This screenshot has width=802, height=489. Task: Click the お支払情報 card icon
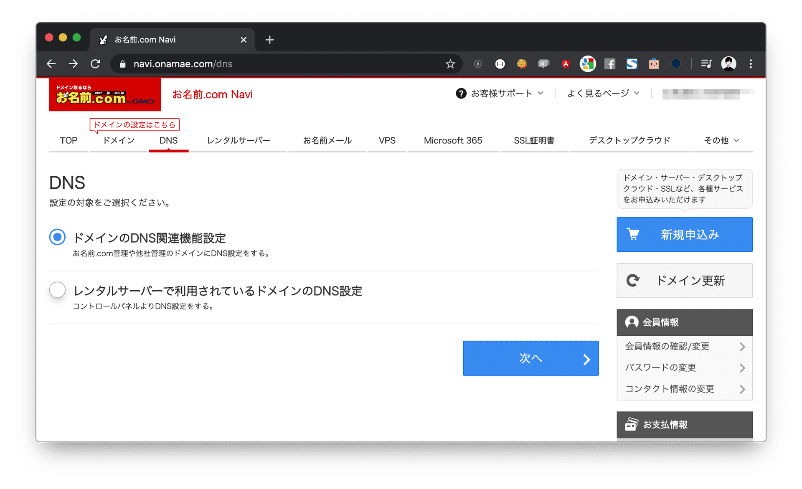632,424
